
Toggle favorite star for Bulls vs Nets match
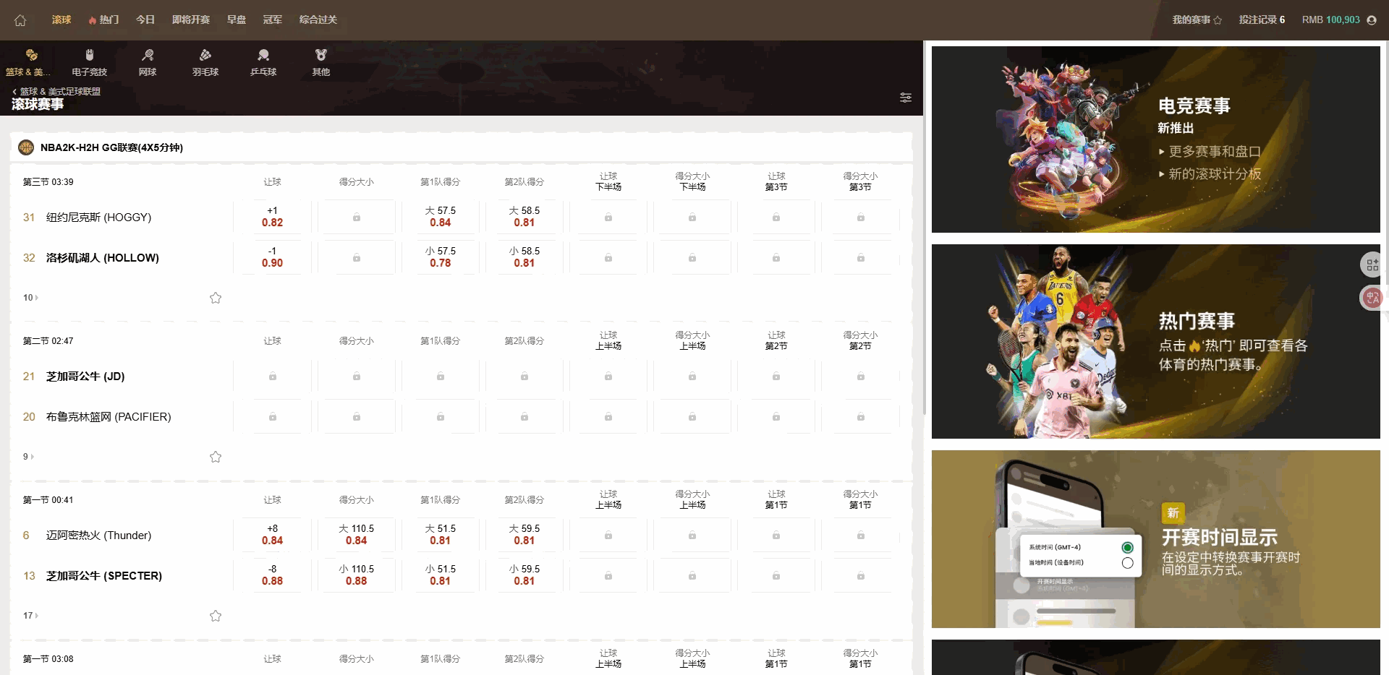coord(216,457)
